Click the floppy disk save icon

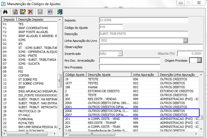coord(40,12)
